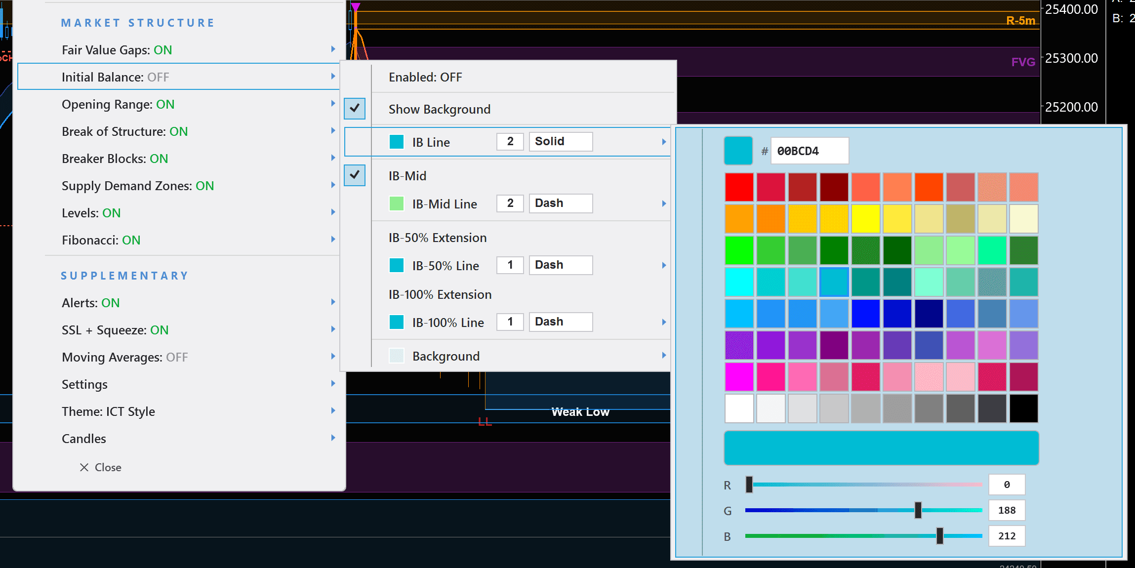Click the Background color swatch
The height and width of the screenshot is (568, 1135).
396,356
